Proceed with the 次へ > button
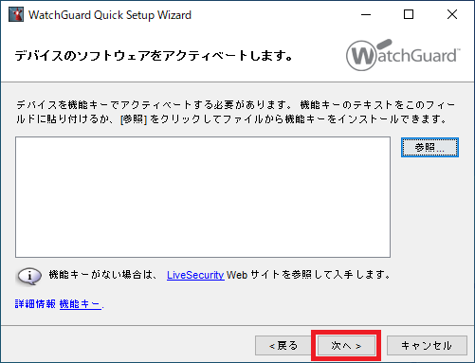475x363 pixels. [346, 346]
